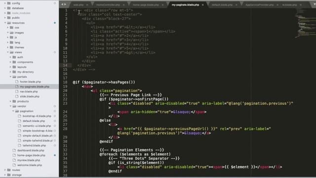Click the lang folder icon
The width and height of the screenshot is (316, 178).
coord(12,43)
